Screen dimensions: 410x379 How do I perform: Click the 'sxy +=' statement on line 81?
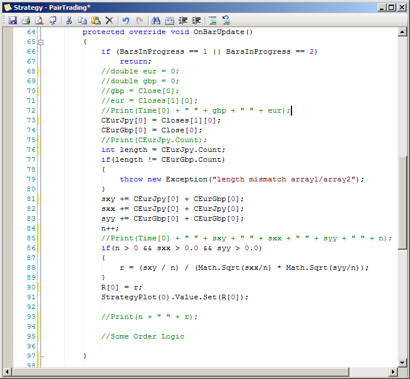[x=172, y=199]
